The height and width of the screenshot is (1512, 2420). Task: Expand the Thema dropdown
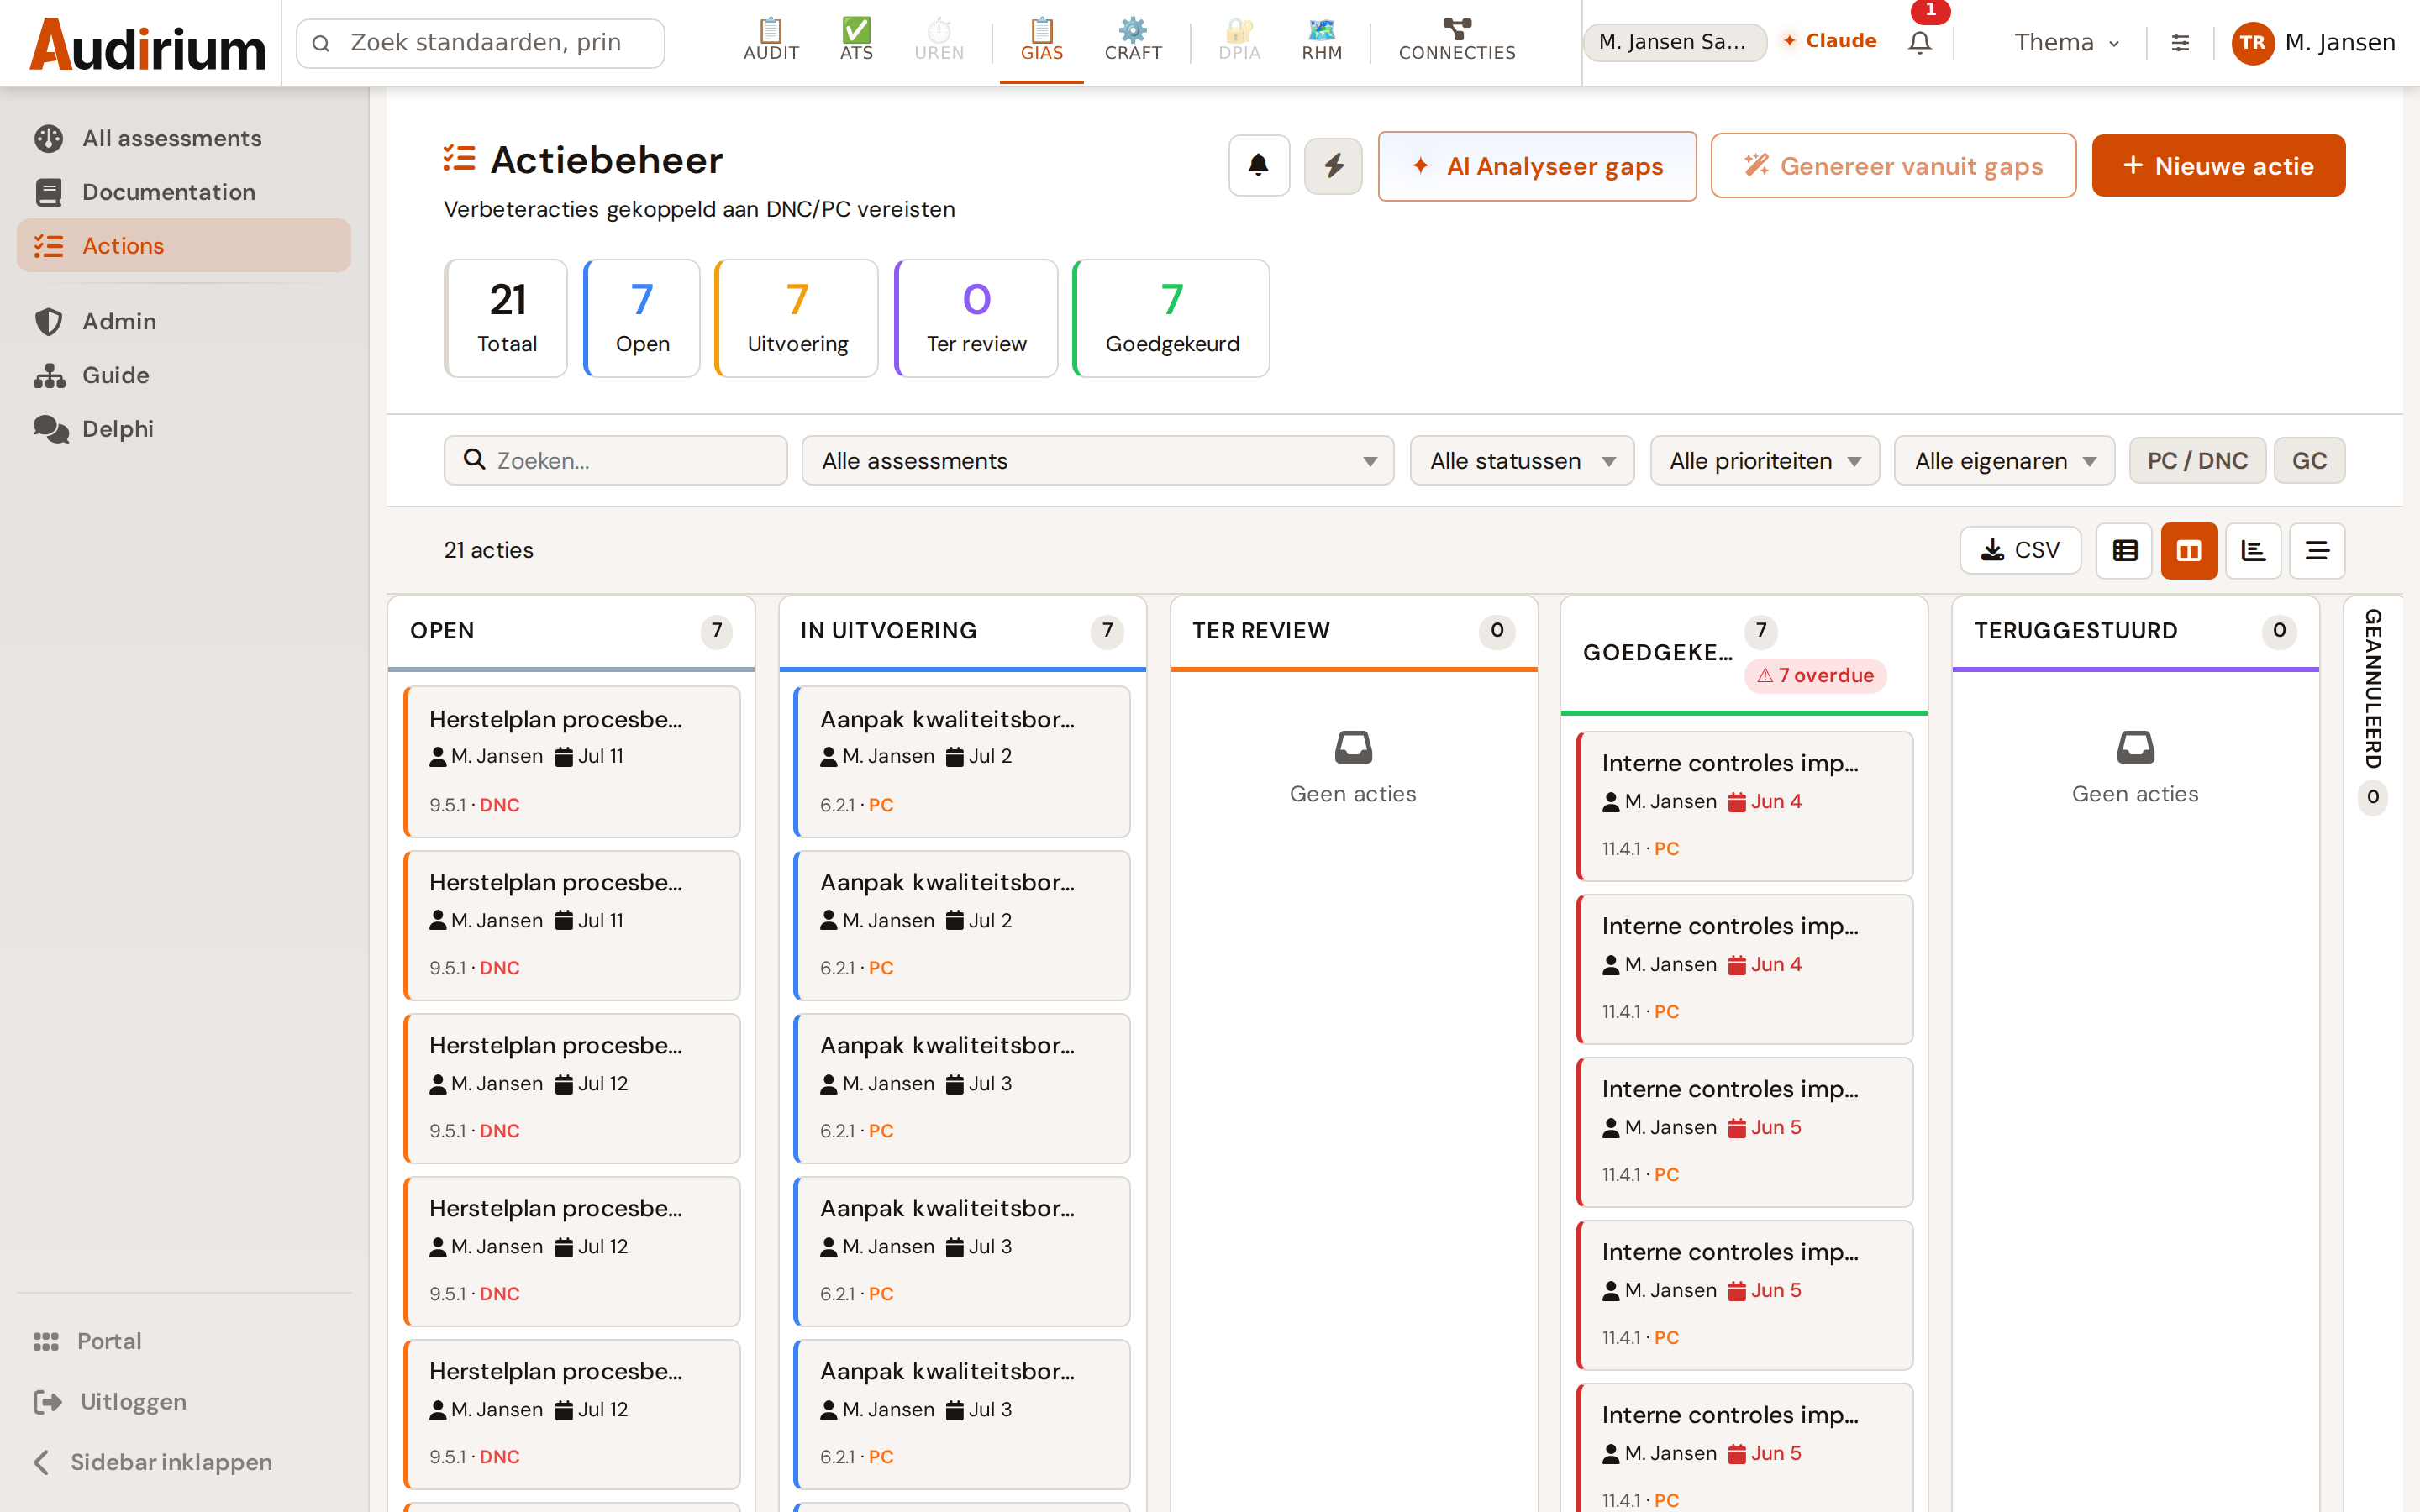pyautogui.click(x=2066, y=42)
